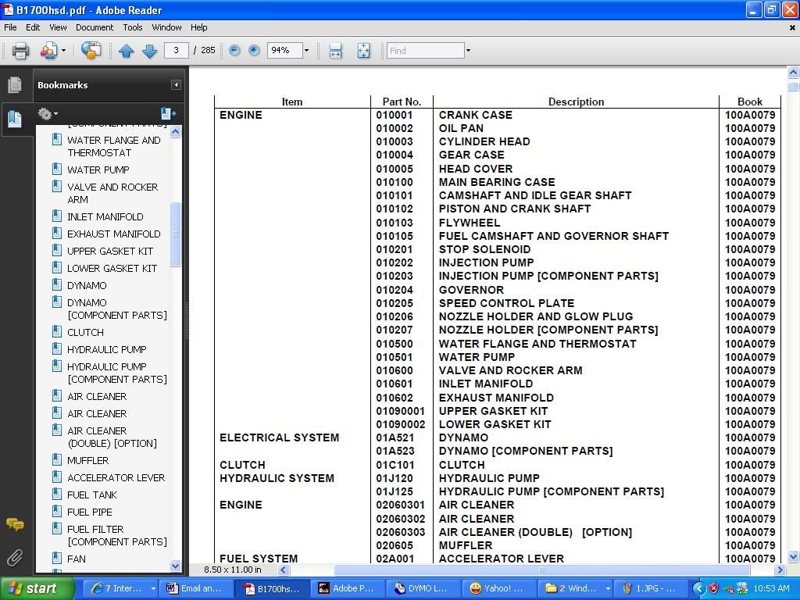800x600 pixels.
Task: Open the zoom percentage dropdown arrow
Action: [x=306, y=50]
